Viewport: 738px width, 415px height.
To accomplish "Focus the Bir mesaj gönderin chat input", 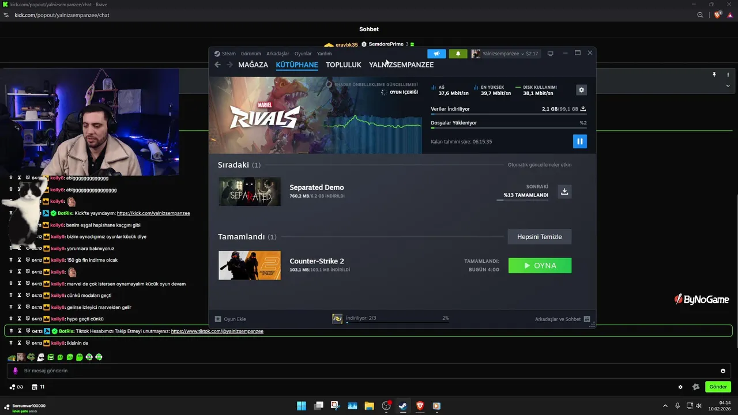I will coord(369,371).
